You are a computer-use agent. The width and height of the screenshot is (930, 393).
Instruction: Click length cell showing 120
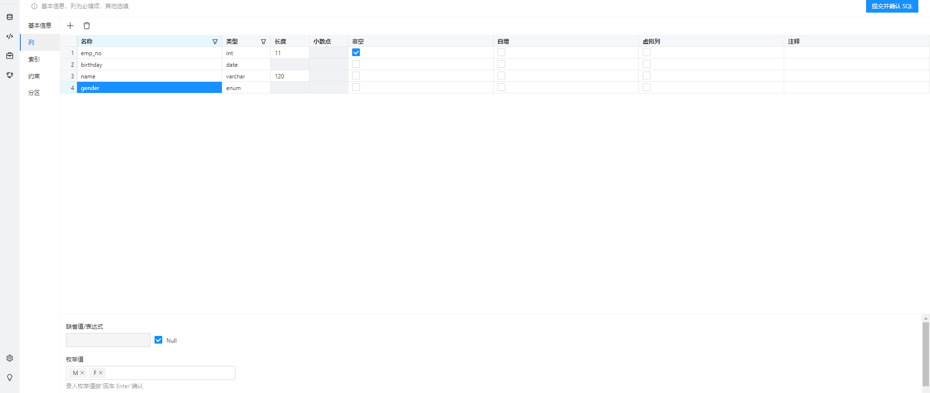tap(290, 76)
